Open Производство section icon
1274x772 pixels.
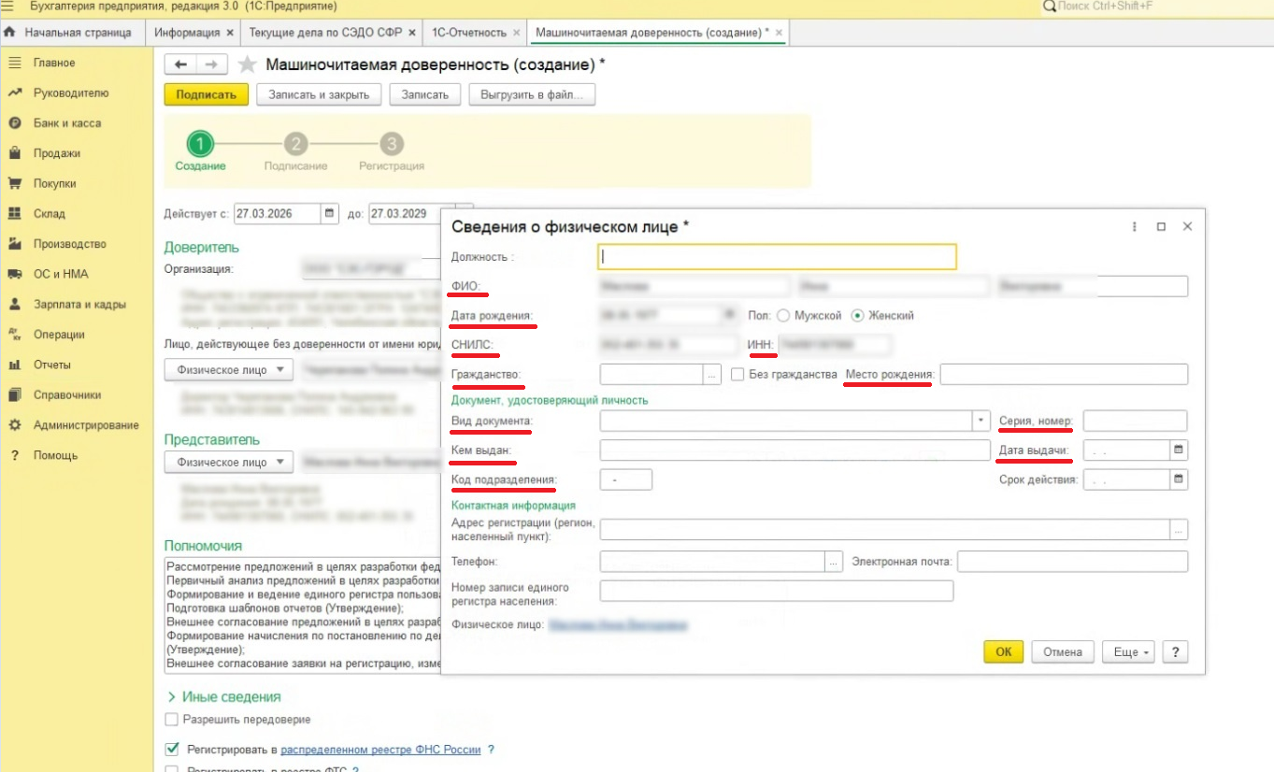click(15, 244)
